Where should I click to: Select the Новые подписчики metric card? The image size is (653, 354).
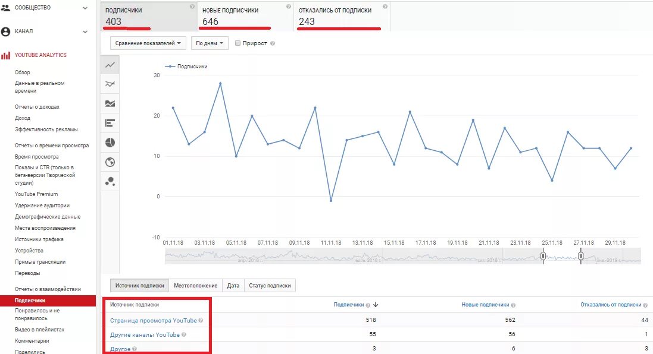click(245, 16)
